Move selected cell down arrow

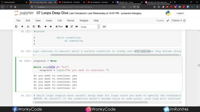51,26
